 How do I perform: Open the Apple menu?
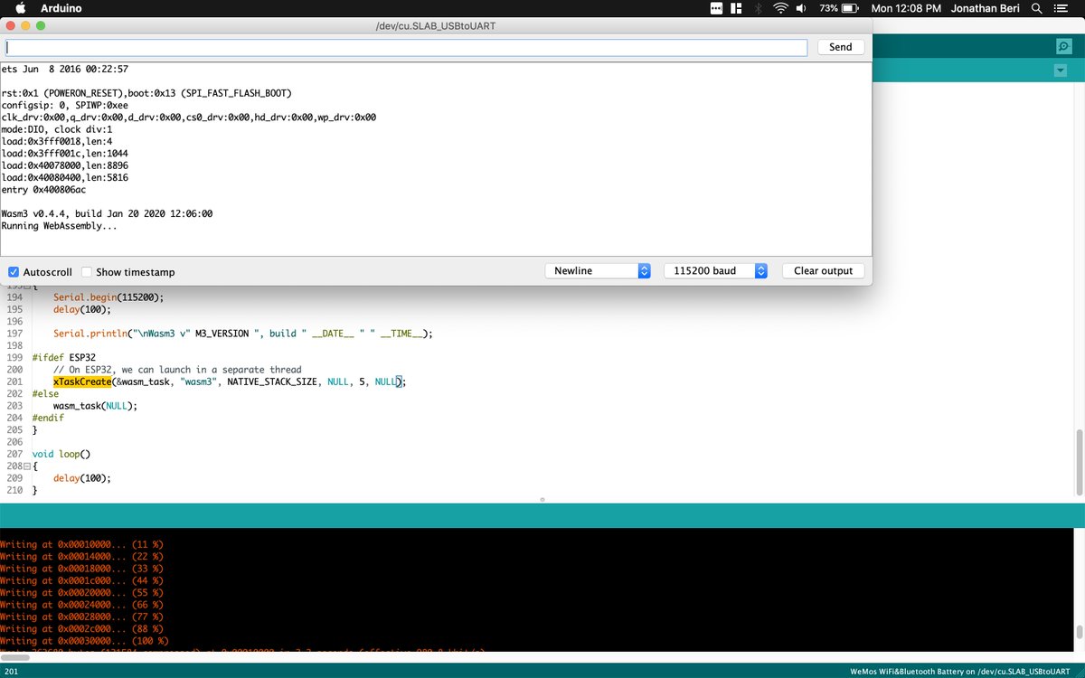click(x=20, y=8)
